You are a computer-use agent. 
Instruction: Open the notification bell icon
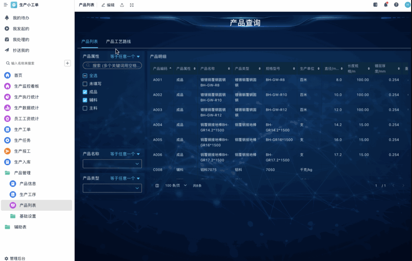pyautogui.click(x=386, y=4)
